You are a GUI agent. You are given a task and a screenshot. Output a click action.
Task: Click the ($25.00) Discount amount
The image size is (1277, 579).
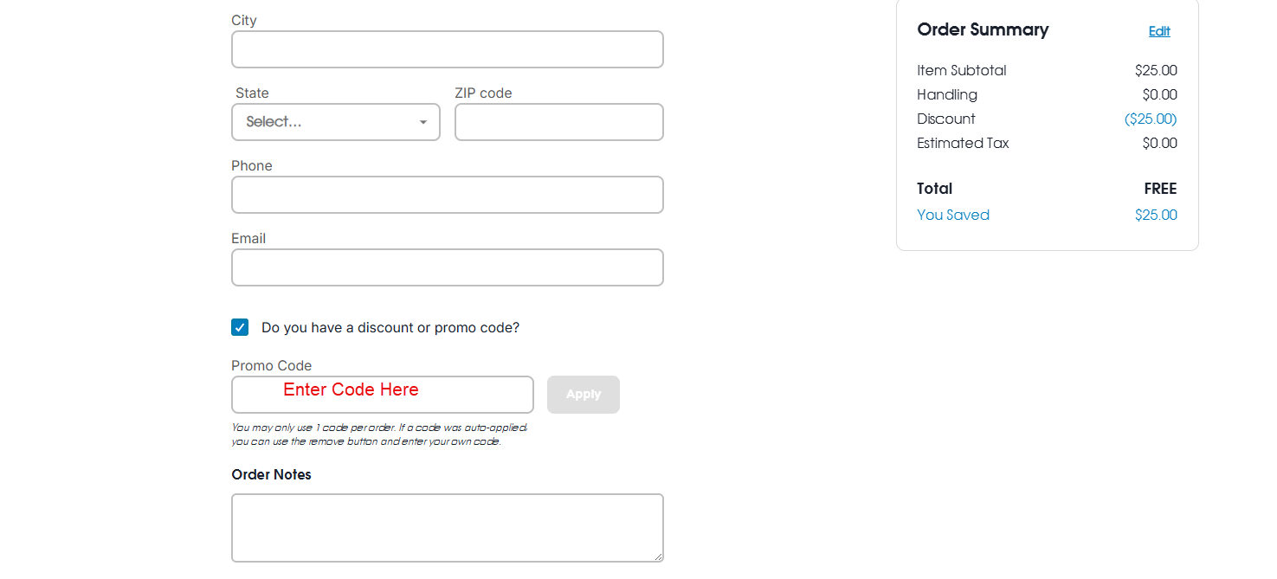[1151, 119]
